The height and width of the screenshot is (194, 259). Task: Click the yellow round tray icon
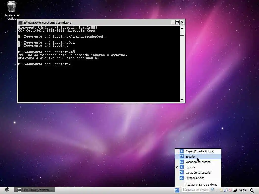pyautogui.click(x=221, y=190)
